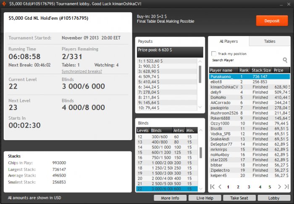294x204 pixels.
Task: Open players page 4
Action: pyautogui.click(x=260, y=187)
